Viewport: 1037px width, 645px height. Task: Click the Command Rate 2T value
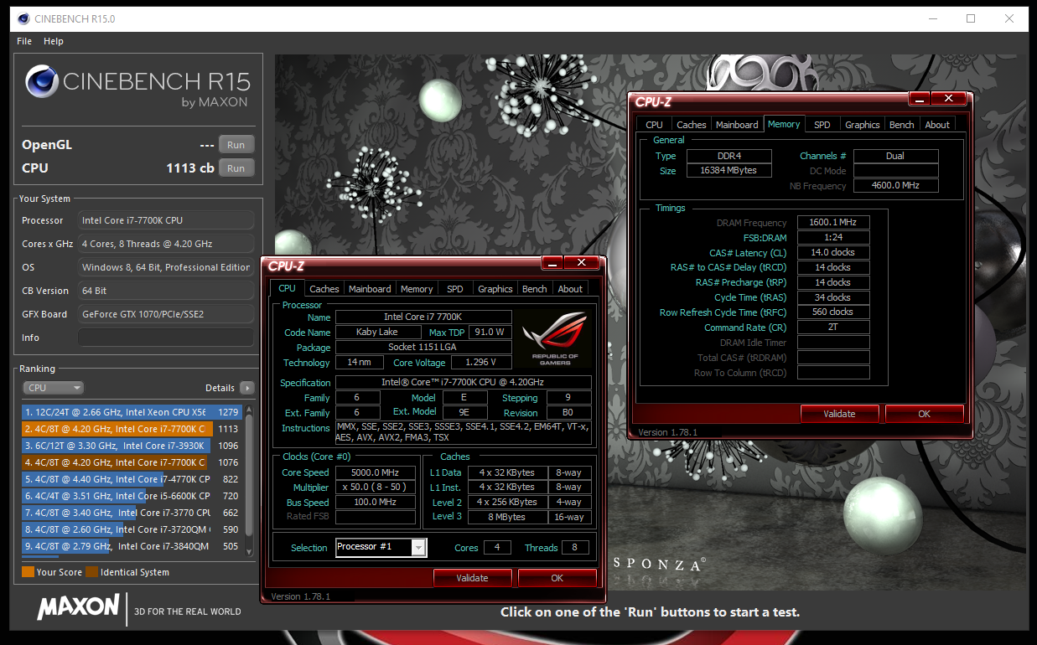tap(832, 328)
